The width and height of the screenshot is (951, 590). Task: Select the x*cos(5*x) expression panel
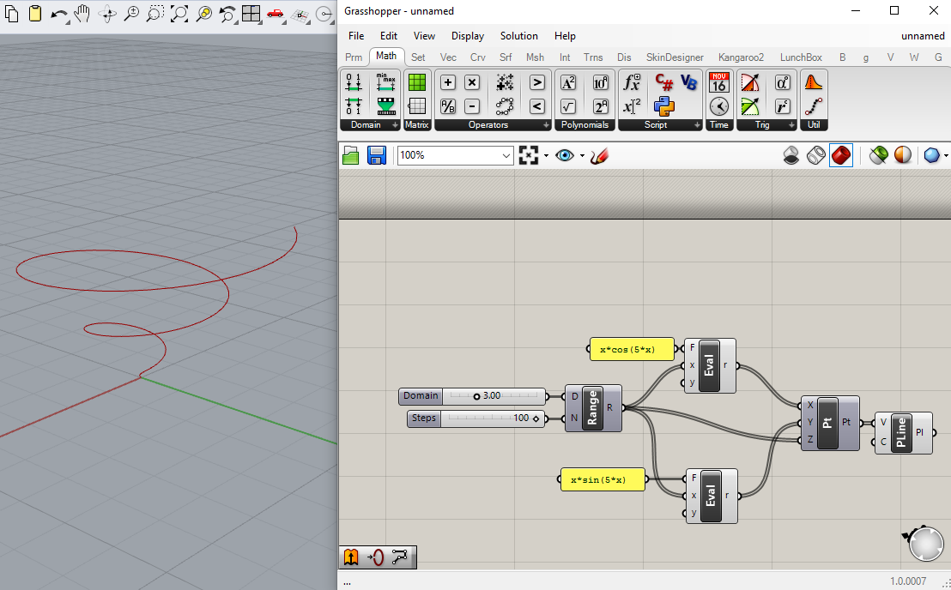631,349
